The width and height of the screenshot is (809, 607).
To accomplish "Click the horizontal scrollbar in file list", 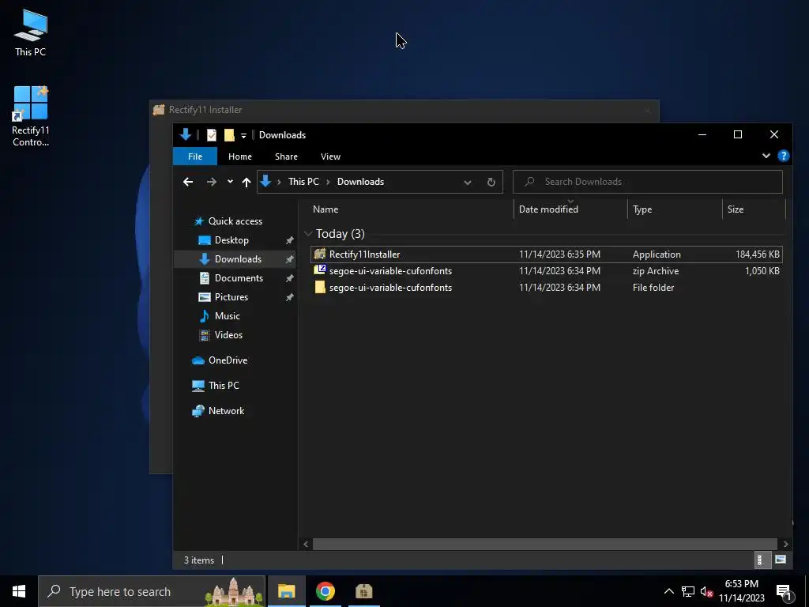I will pos(545,544).
